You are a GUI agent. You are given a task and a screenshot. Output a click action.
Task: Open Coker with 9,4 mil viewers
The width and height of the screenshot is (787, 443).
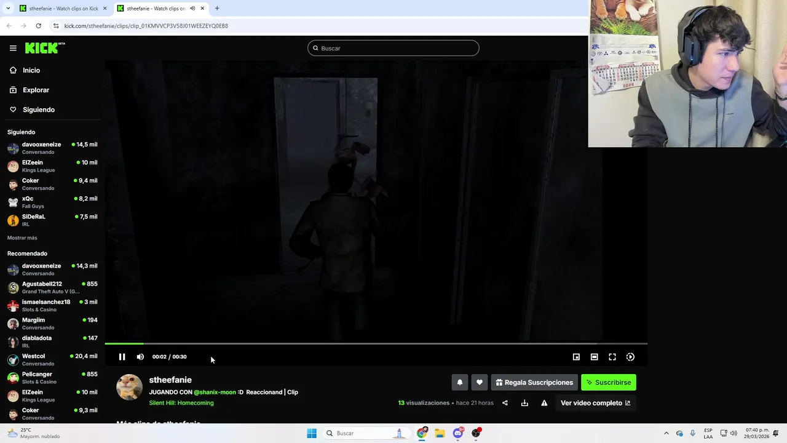(x=52, y=184)
